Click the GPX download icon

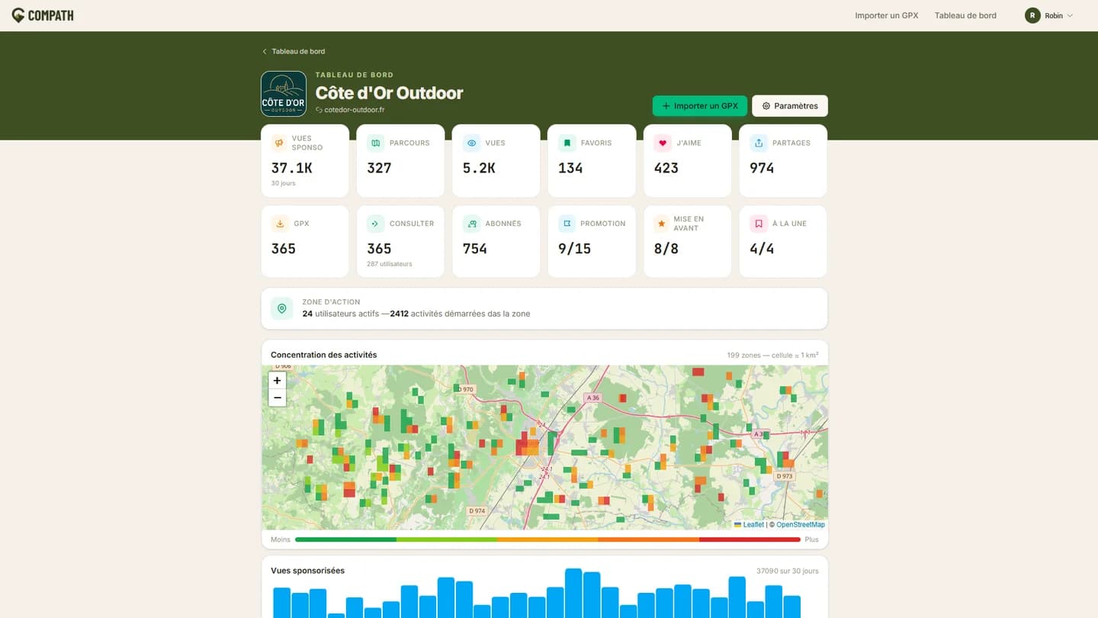point(280,224)
